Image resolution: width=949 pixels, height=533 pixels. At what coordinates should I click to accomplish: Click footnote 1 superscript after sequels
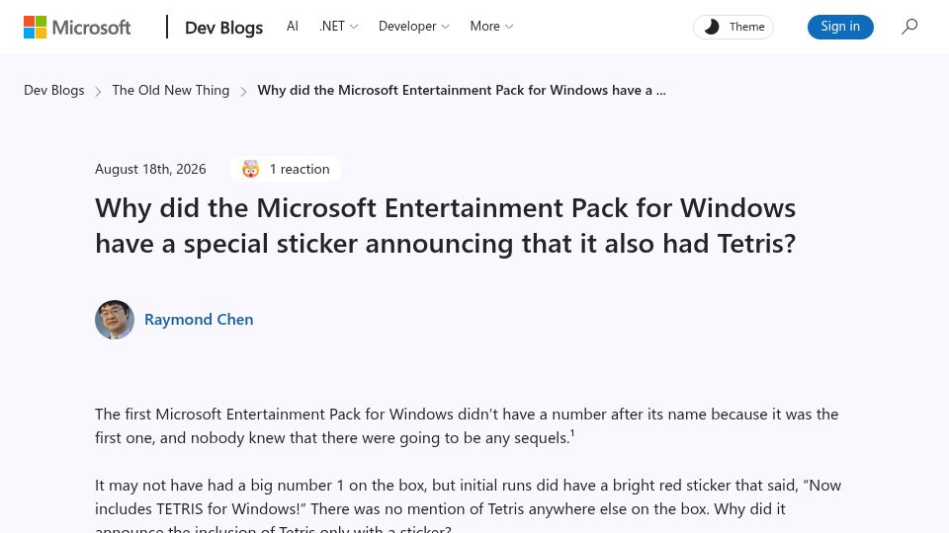[x=572, y=433]
